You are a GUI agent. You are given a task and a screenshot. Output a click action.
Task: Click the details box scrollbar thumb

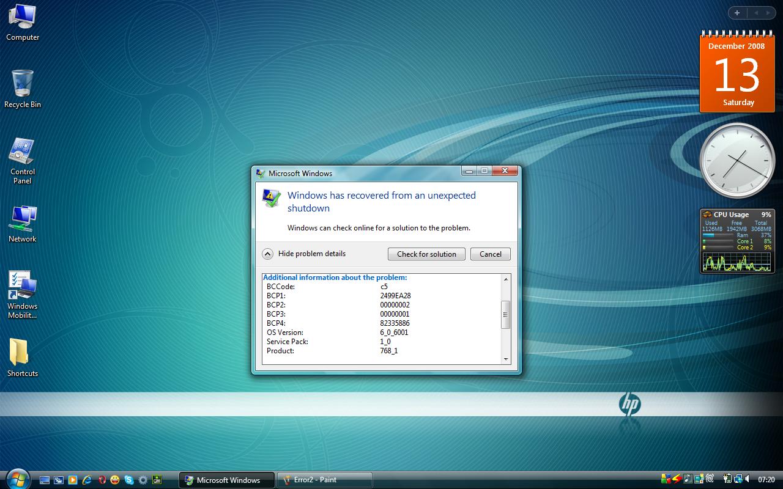[505, 315]
